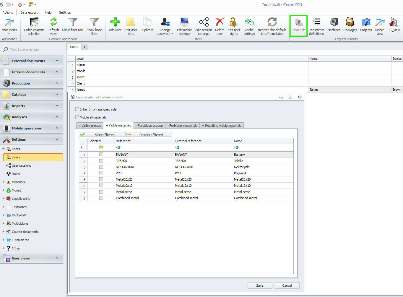Open Visible columns selection
The height and width of the screenshot is (297, 403).
point(34,26)
